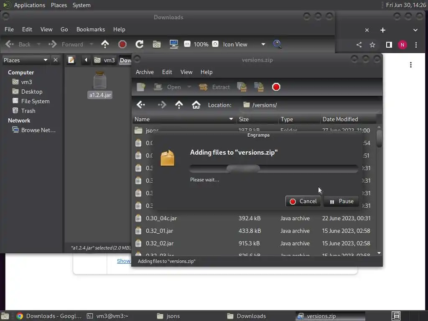Open the Archive menu in Engrampa

pyautogui.click(x=145, y=72)
